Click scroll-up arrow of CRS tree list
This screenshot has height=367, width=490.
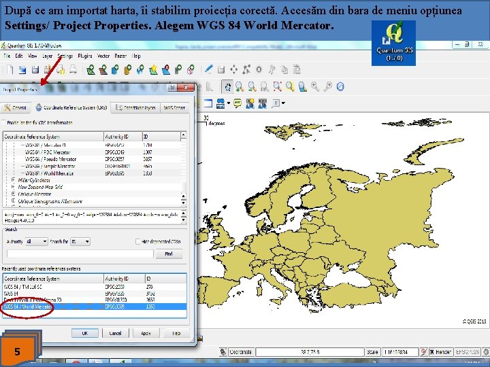pos(184,135)
